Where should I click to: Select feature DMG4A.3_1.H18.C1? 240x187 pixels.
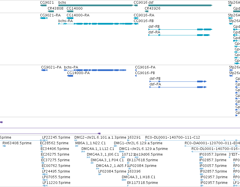tap(124, 180)
